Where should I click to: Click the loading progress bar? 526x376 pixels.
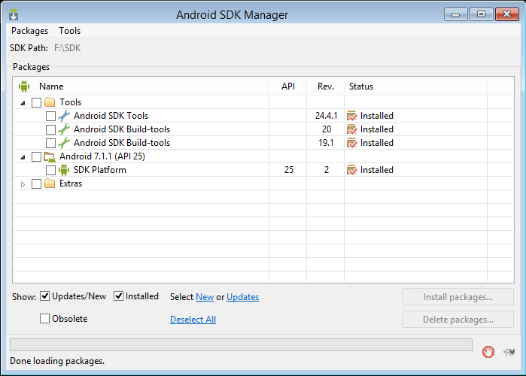(x=241, y=344)
